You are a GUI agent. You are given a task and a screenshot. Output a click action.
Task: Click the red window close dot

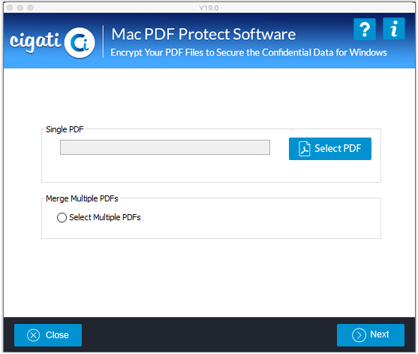(10, 8)
